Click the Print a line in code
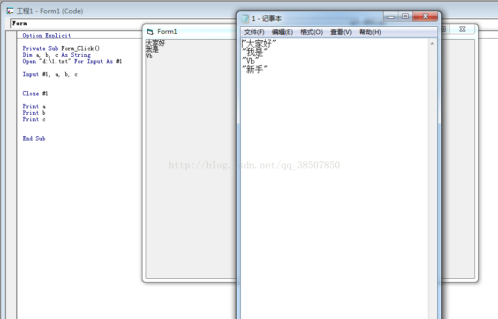498x319 pixels. coord(34,106)
